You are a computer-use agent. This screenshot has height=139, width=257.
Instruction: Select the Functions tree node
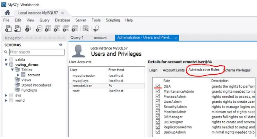[x=29, y=90]
